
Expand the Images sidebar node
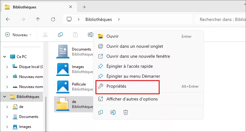(7, 127)
